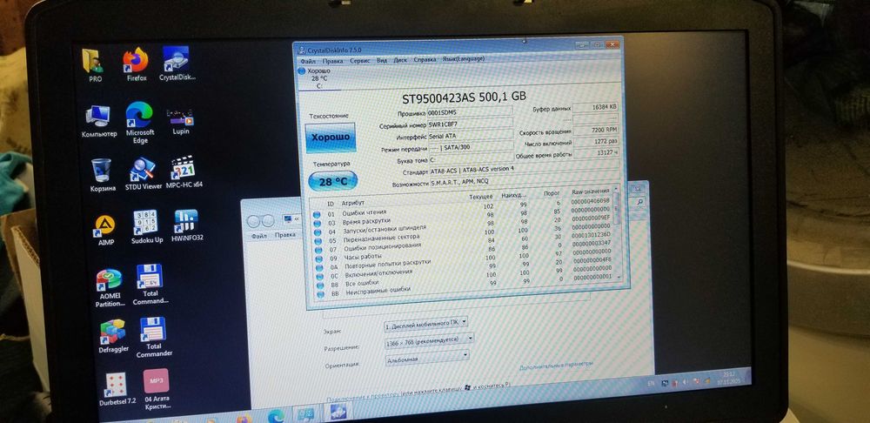Click the 28 °C temperature button
870x423 pixels.
(333, 181)
